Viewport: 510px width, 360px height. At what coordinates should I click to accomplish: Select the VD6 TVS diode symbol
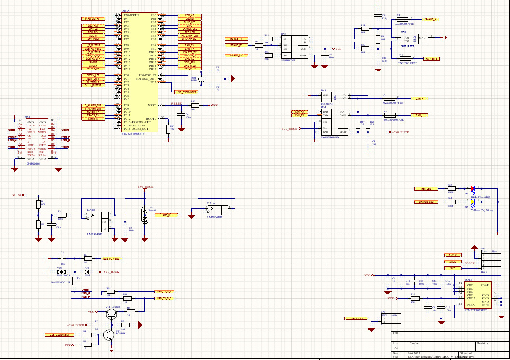click(61, 272)
